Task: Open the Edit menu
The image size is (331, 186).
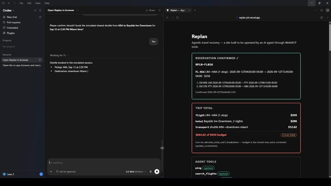Action: pos(29,3)
